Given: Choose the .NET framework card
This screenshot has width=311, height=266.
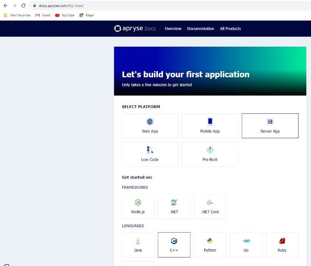Looking at the screenshot, I should (174, 206).
